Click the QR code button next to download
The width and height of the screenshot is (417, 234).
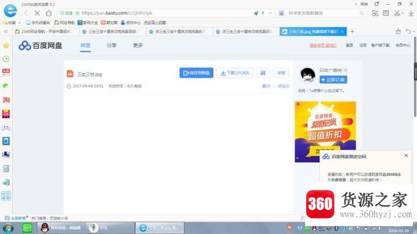(x=263, y=73)
